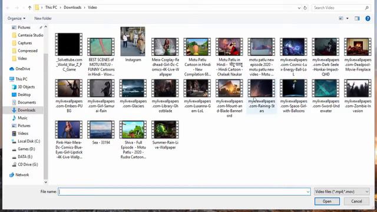Select BEST SCENES of MOTU PATLU video
Image resolution: width=377 pixels, height=212 pixels.
[x=101, y=57]
